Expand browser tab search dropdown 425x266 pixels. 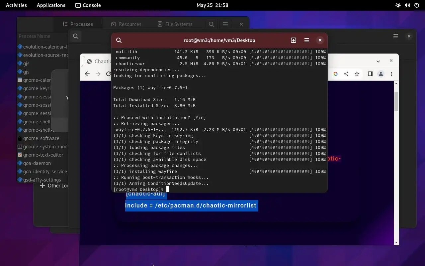[x=378, y=61]
